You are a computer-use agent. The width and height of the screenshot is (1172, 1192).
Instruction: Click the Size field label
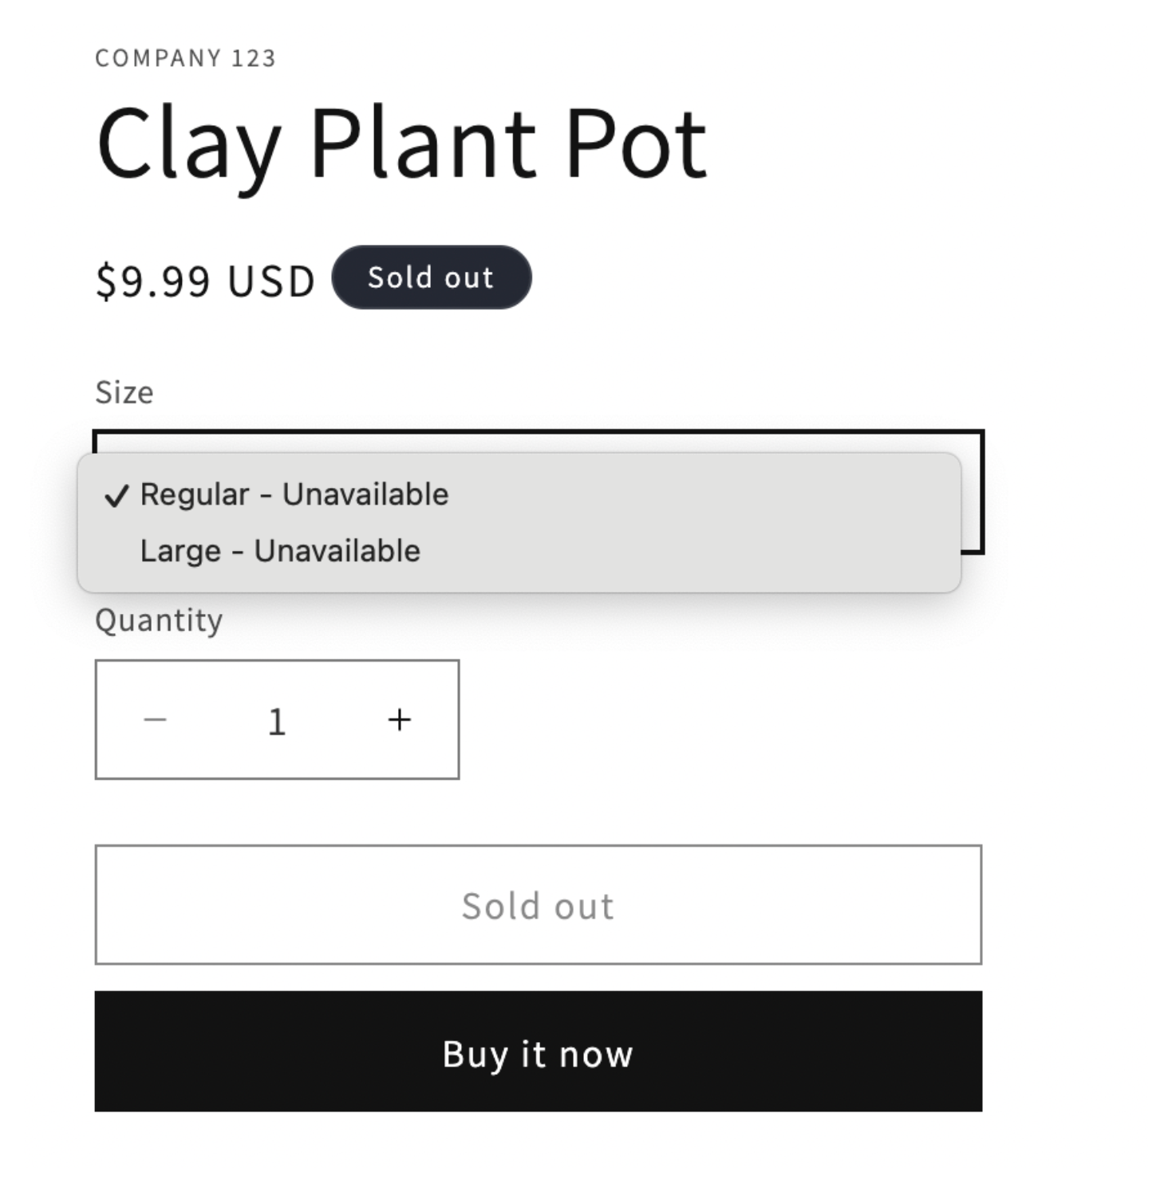coord(125,391)
